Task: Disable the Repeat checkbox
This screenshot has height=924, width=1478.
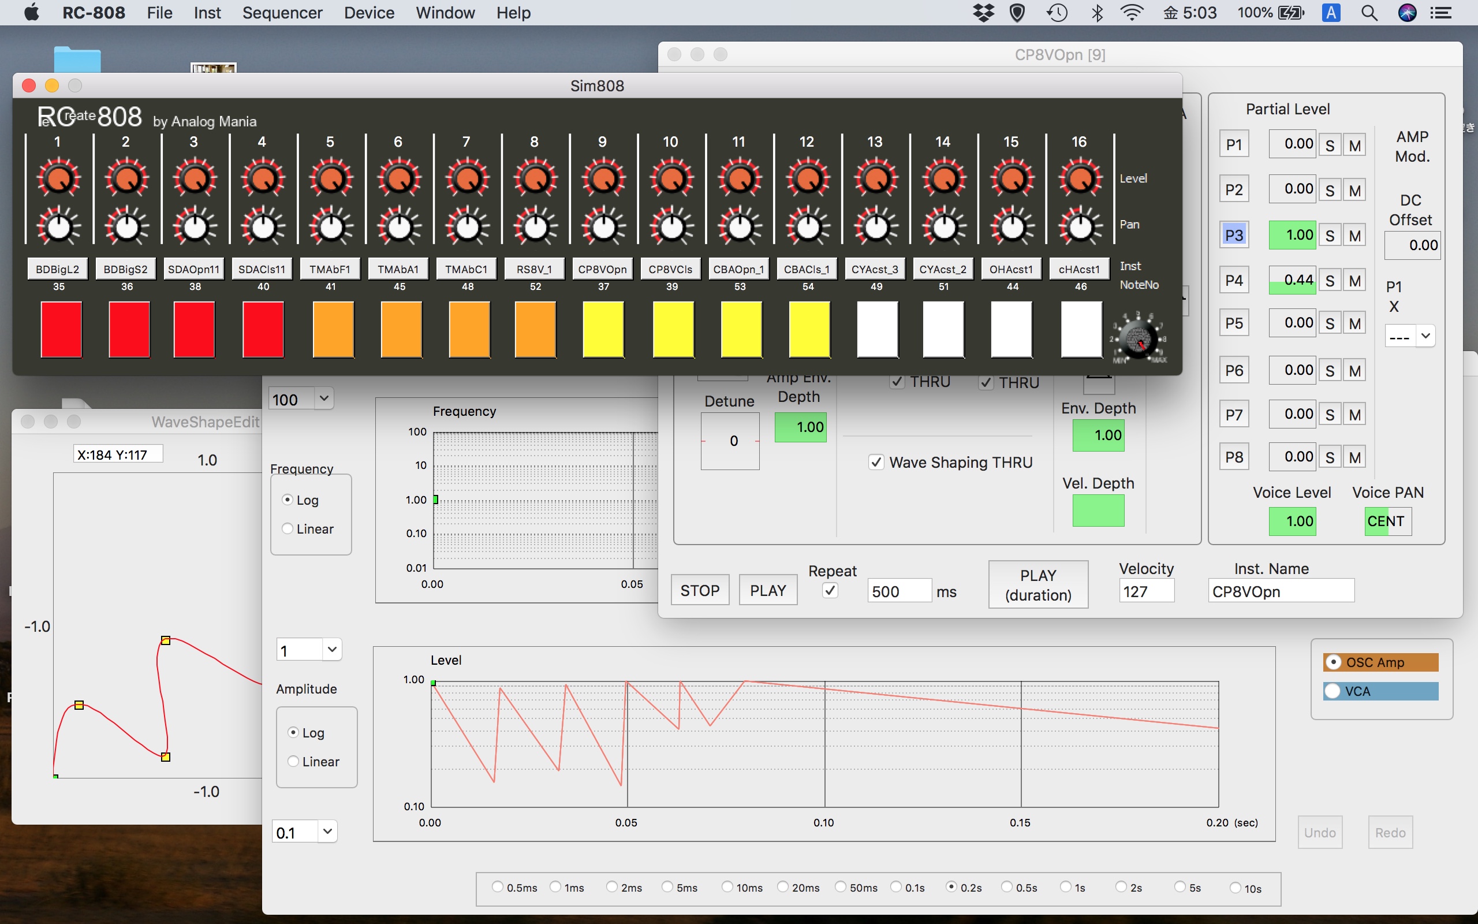Action: (830, 590)
